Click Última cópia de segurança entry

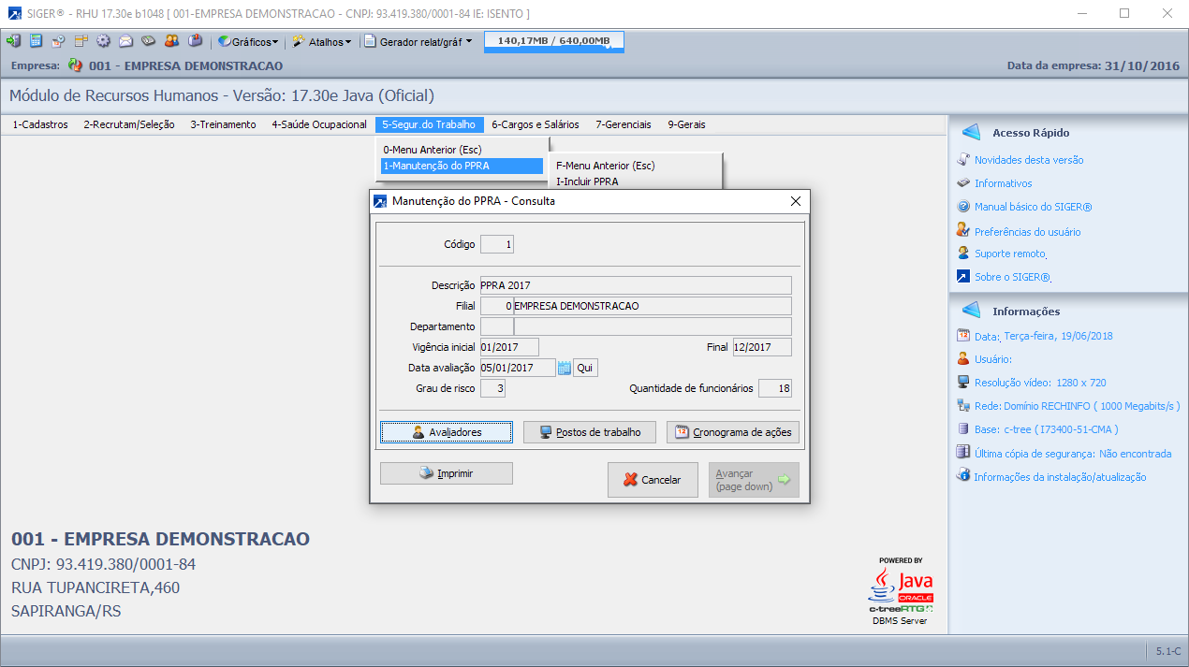click(1072, 453)
